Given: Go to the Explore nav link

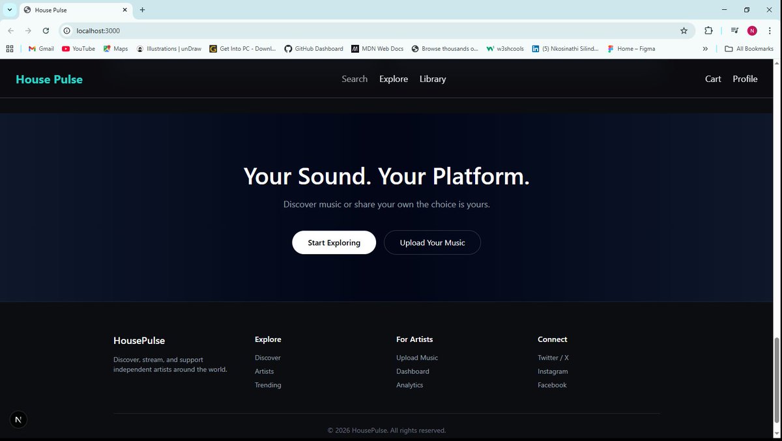Looking at the screenshot, I should pyautogui.click(x=394, y=79).
